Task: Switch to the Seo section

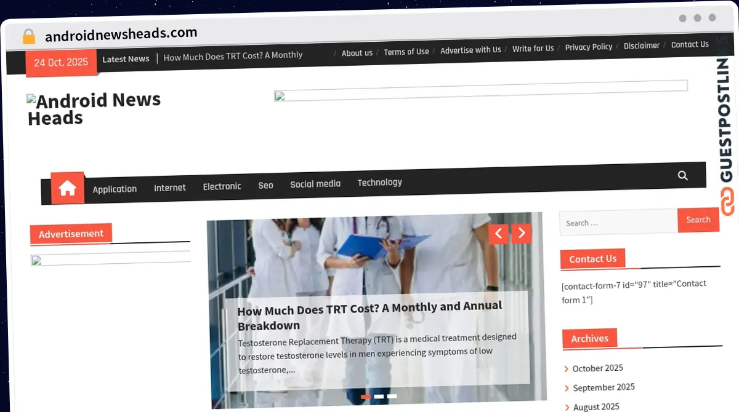Action: pos(265,184)
